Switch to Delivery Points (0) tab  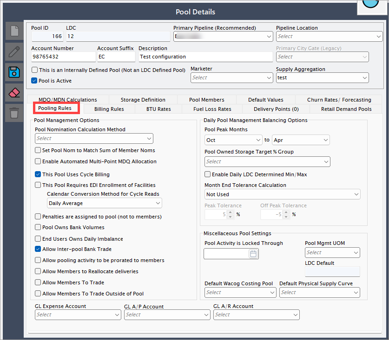[x=276, y=109]
